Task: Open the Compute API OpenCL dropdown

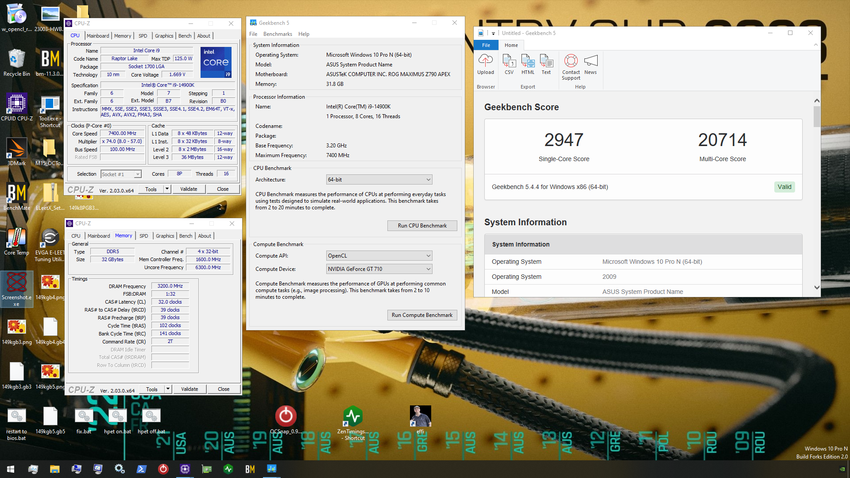Action: 379,256
